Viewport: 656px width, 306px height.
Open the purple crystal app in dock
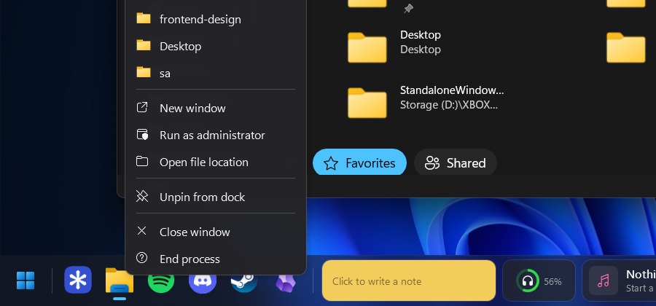[286, 283]
